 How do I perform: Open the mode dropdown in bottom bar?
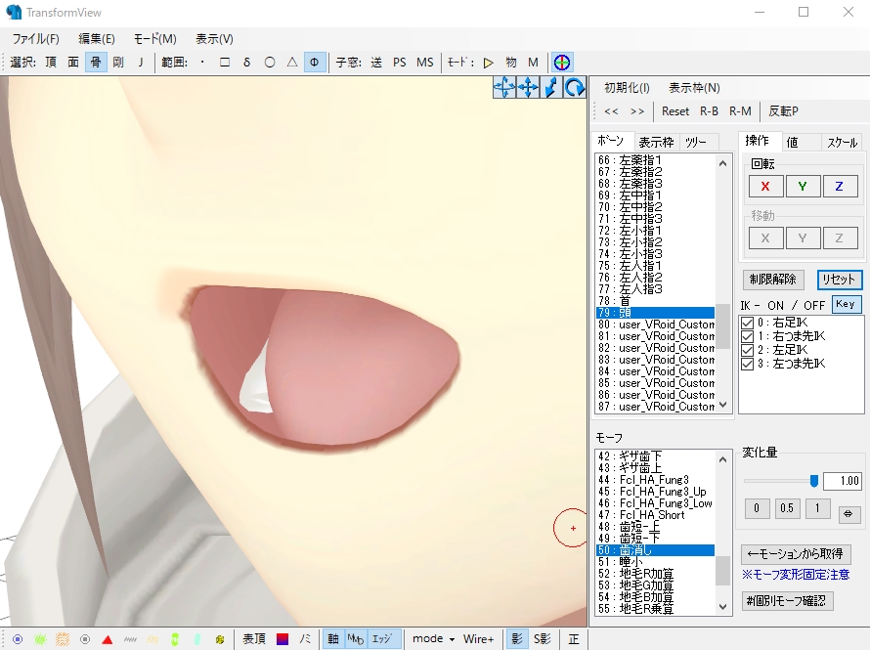point(434,636)
